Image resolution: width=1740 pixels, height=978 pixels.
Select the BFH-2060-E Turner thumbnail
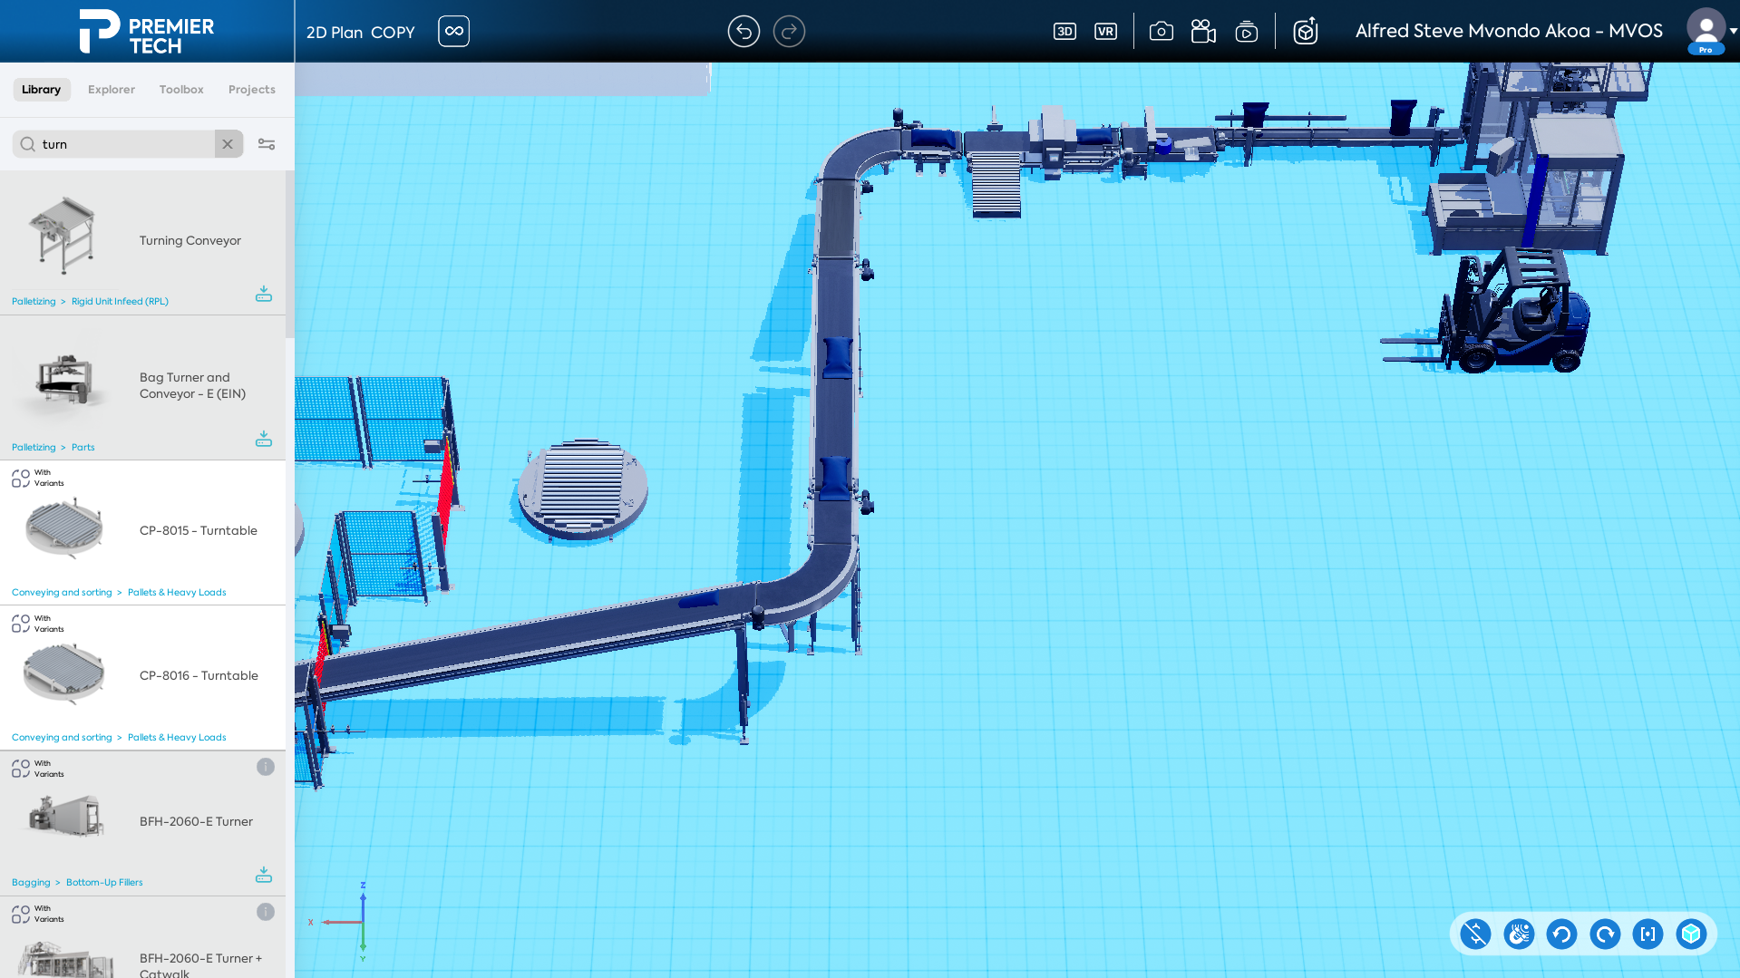(x=66, y=816)
